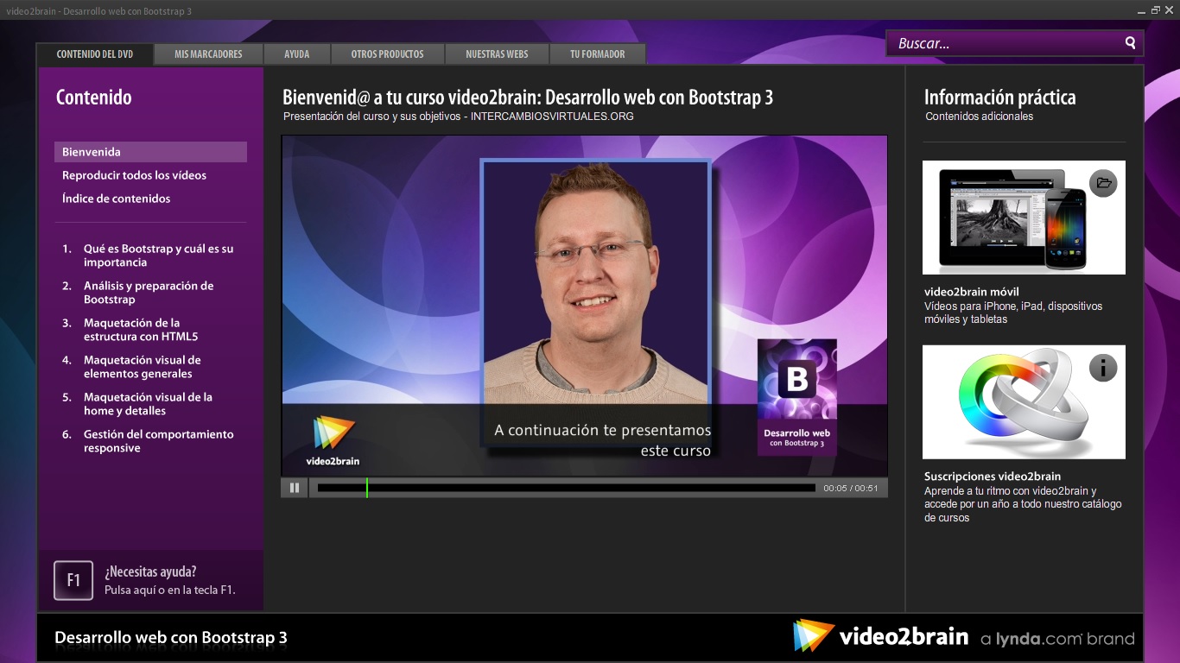
Task: Open chapter 3 Maquetación de la estructura HTML5
Action: tap(130, 330)
